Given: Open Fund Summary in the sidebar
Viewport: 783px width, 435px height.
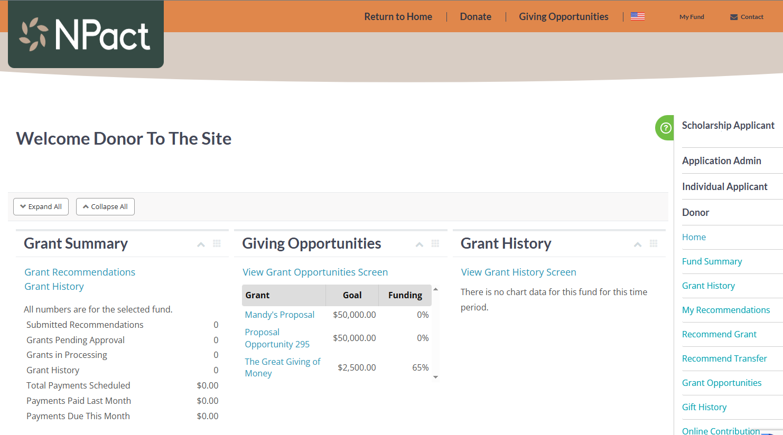Looking at the screenshot, I should click(712, 261).
